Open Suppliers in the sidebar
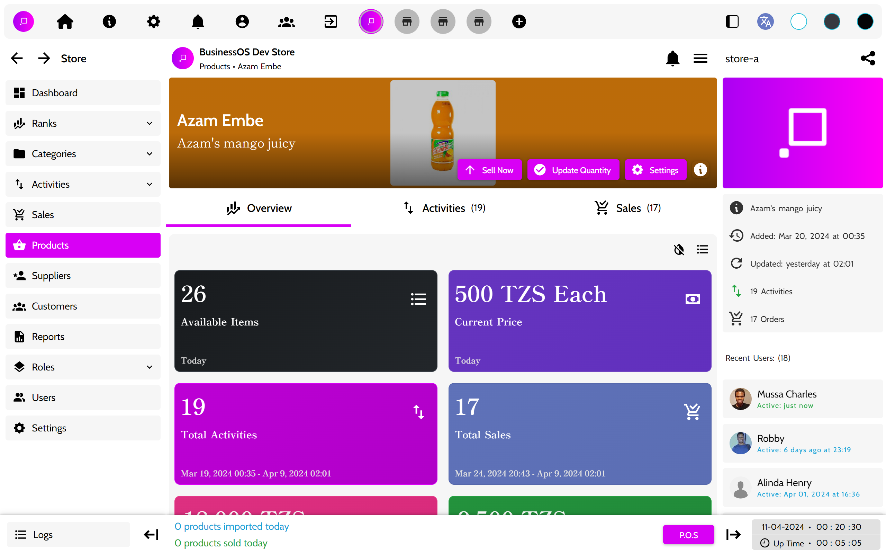Viewport: 886px width, 554px height. pos(83,276)
